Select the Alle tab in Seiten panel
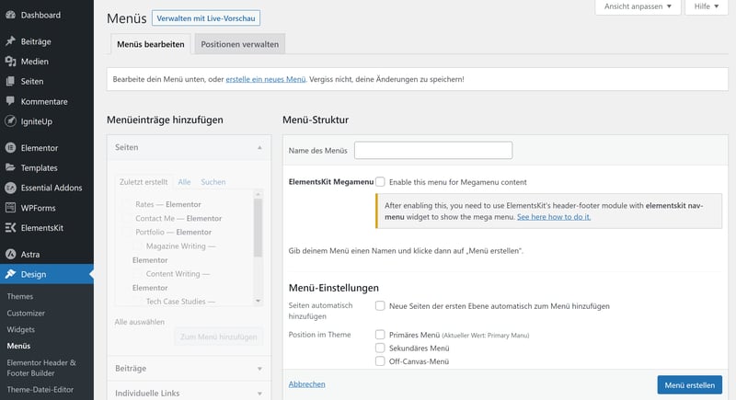The width and height of the screenshot is (736, 400). click(184, 182)
